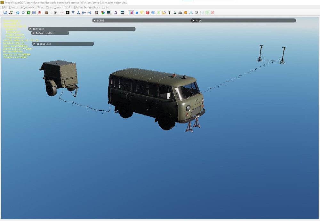Expand the SCENE panel

pyautogui.click(x=94, y=20)
